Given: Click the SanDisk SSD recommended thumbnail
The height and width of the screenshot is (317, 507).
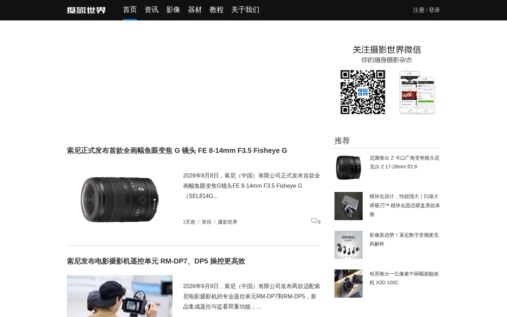Looking at the screenshot, I should [349, 206].
